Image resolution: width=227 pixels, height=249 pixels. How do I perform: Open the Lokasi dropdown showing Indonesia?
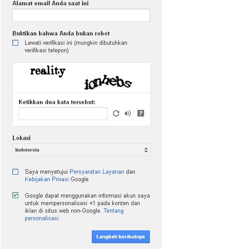(x=81, y=150)
